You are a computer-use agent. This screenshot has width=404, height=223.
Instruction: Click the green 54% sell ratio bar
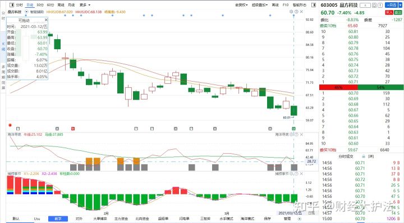[380, 88]
